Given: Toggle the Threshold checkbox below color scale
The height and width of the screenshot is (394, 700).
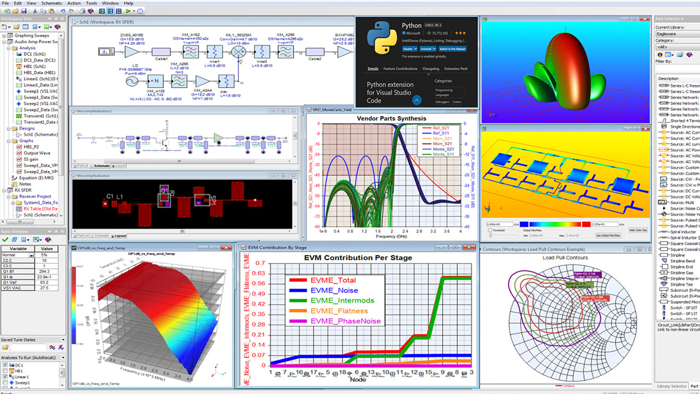Looking at the screenshot, I should pos(489,230).
